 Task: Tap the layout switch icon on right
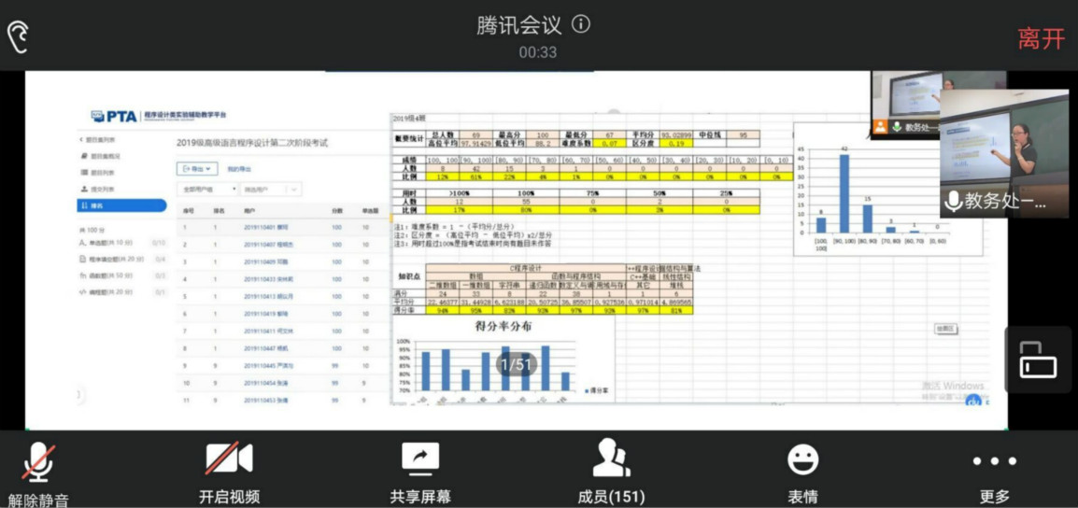(x=1038, y=360)
